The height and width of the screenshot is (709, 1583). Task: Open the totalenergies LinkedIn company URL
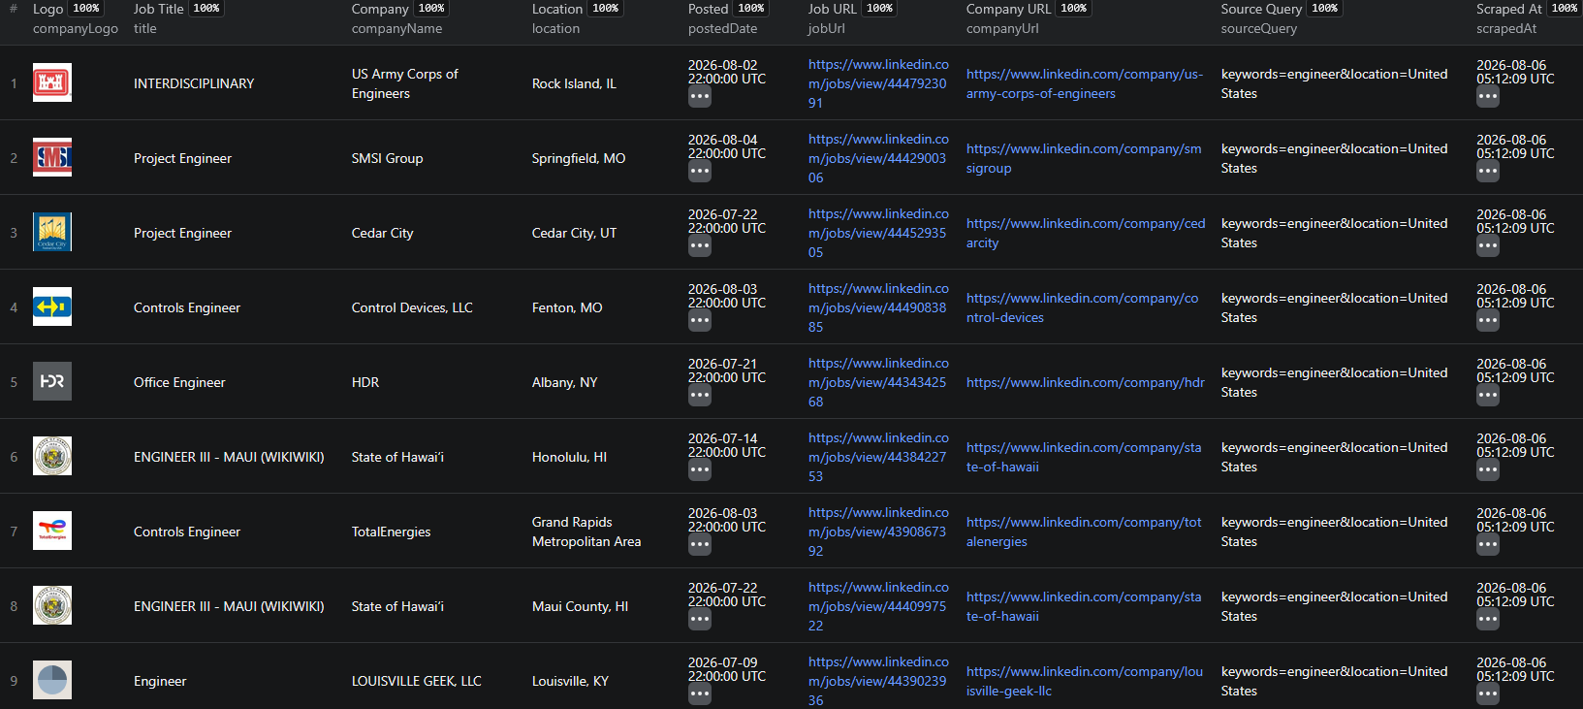(x=1084, y=532)
